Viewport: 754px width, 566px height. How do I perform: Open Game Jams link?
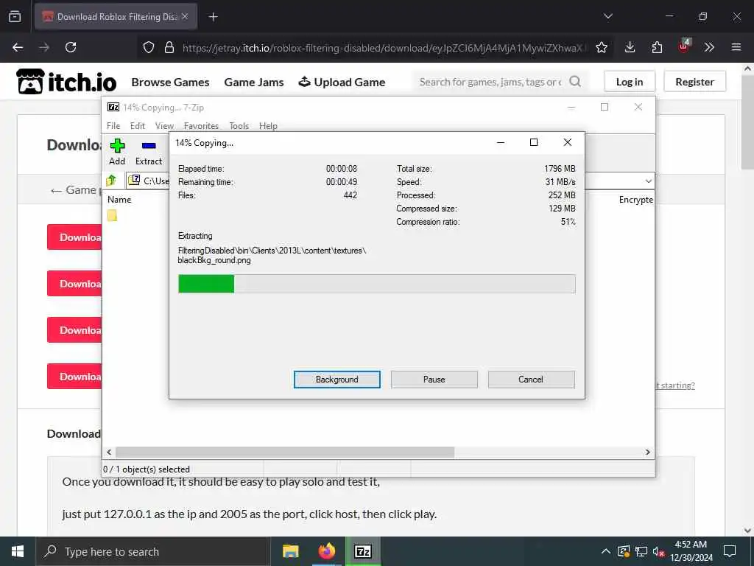(x=254, y=83)
